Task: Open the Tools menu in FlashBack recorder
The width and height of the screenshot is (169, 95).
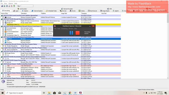Action: click(x=59, y=29)
